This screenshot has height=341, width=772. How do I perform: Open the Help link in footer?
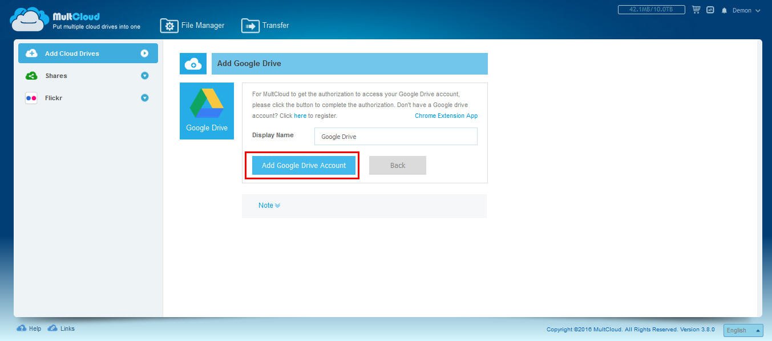click(x=35, y=328)
